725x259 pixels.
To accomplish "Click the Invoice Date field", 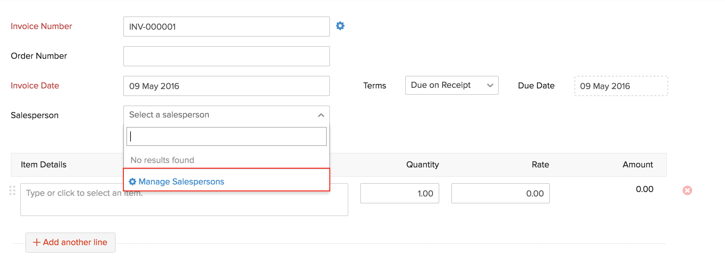I will 226,86.
